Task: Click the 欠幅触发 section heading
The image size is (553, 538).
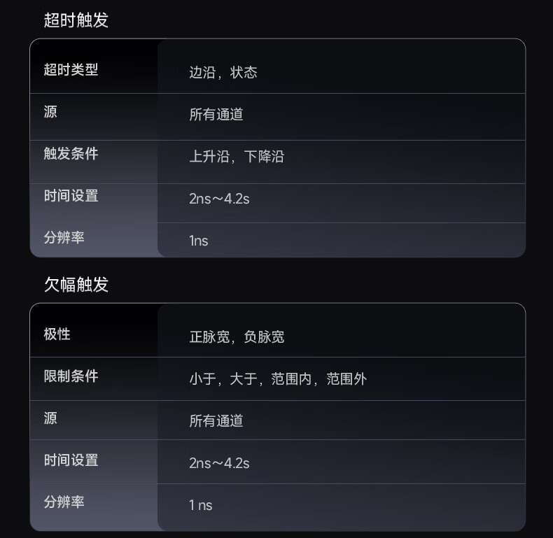Action: tap(76, 285)
